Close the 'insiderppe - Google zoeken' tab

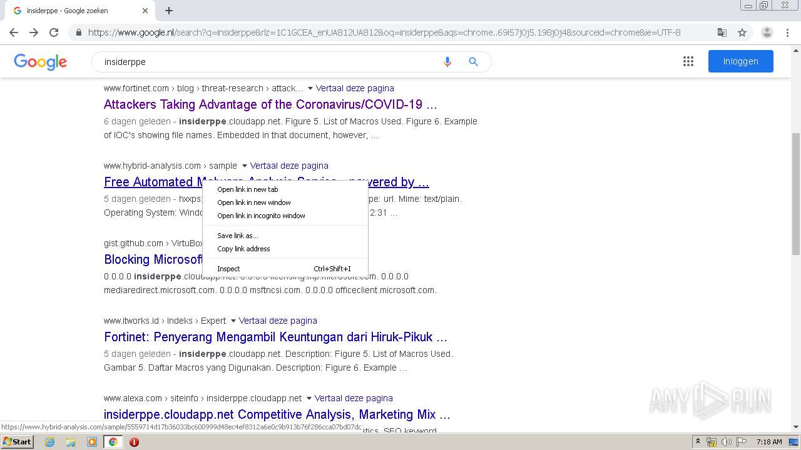click(145, 11)
